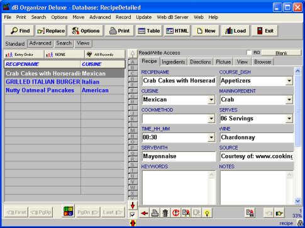Click the RECIPENAME input field
Image resolution: width=305 pixels, height=228 pixels.
pyautogui.click(x=179, y=81)
